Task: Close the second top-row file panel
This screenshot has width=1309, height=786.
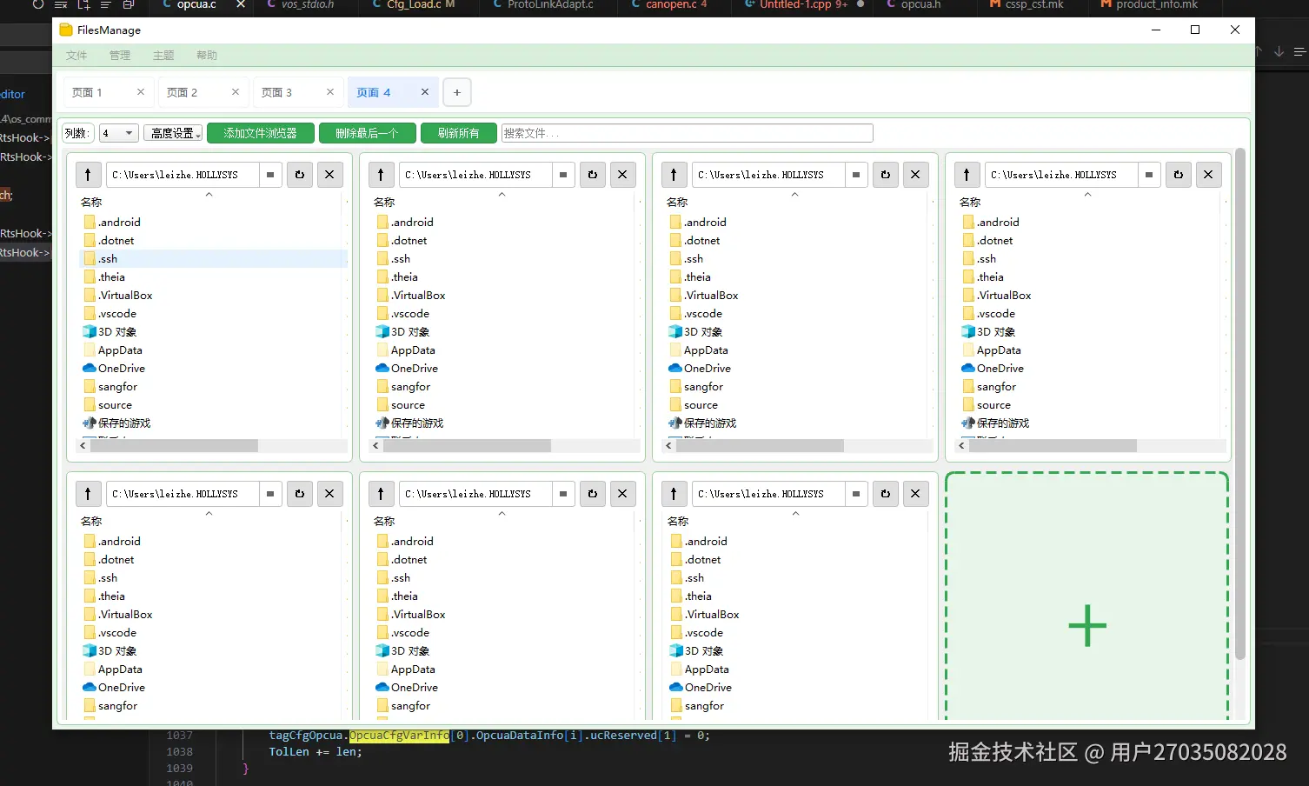Action: click(x=622, y=175)
